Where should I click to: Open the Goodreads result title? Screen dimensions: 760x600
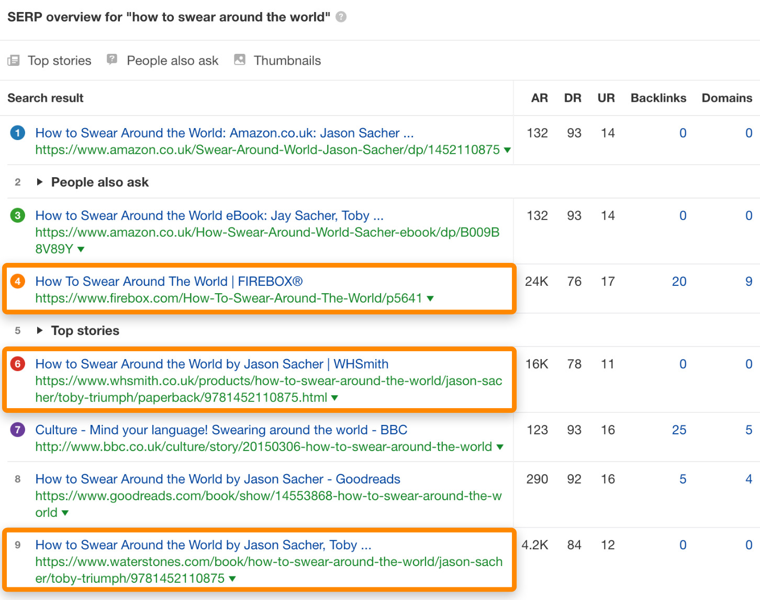218,479
